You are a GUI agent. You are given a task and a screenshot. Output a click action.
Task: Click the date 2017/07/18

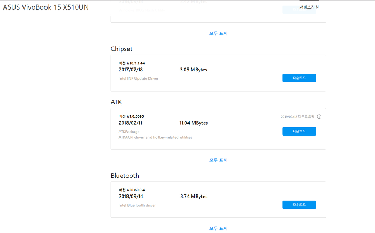pyautogui.click(x=131, y=70)
